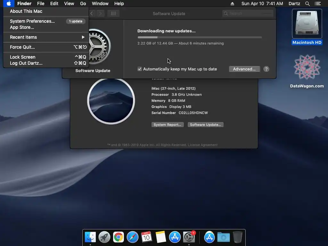Click the download progress bar
This screenshot has width=328, height=246.
tap(200, 37)
